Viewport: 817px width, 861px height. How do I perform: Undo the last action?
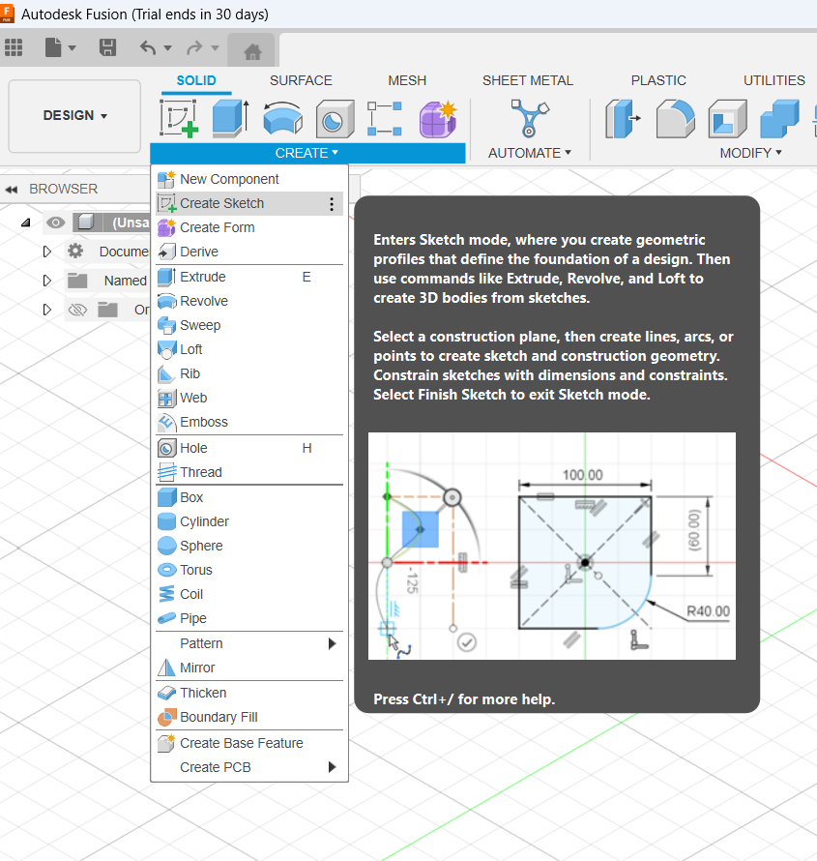[x=148, y=47]
